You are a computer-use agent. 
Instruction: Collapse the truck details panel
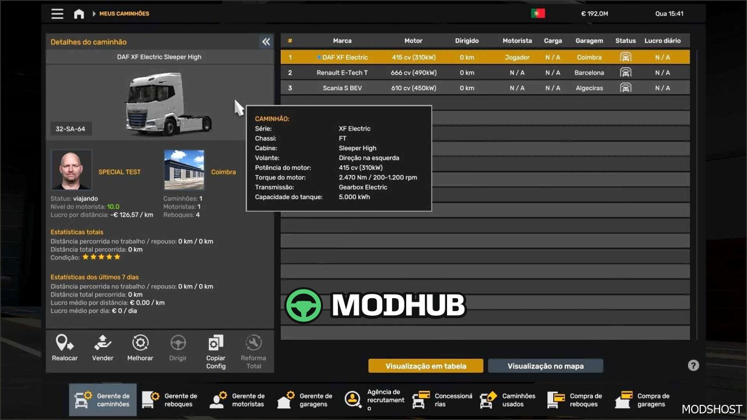[x=266, y=41]
